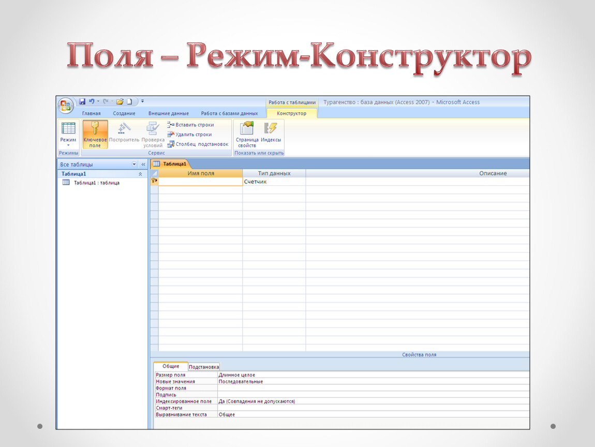Click the empty Смарт-теги value box
The height and width of the screenshot is (447, 595).
(374, 408)
